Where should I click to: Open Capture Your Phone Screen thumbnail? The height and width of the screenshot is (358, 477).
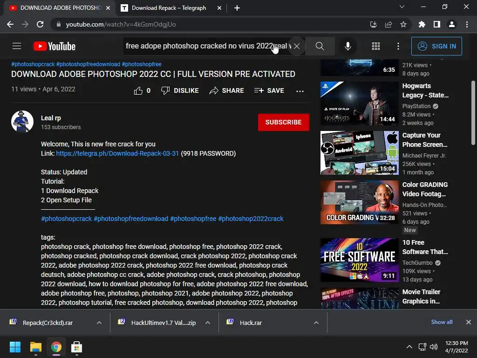coord(360,153)
